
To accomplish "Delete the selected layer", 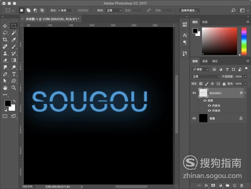I will pyautogui.click(x=242, y=186).
